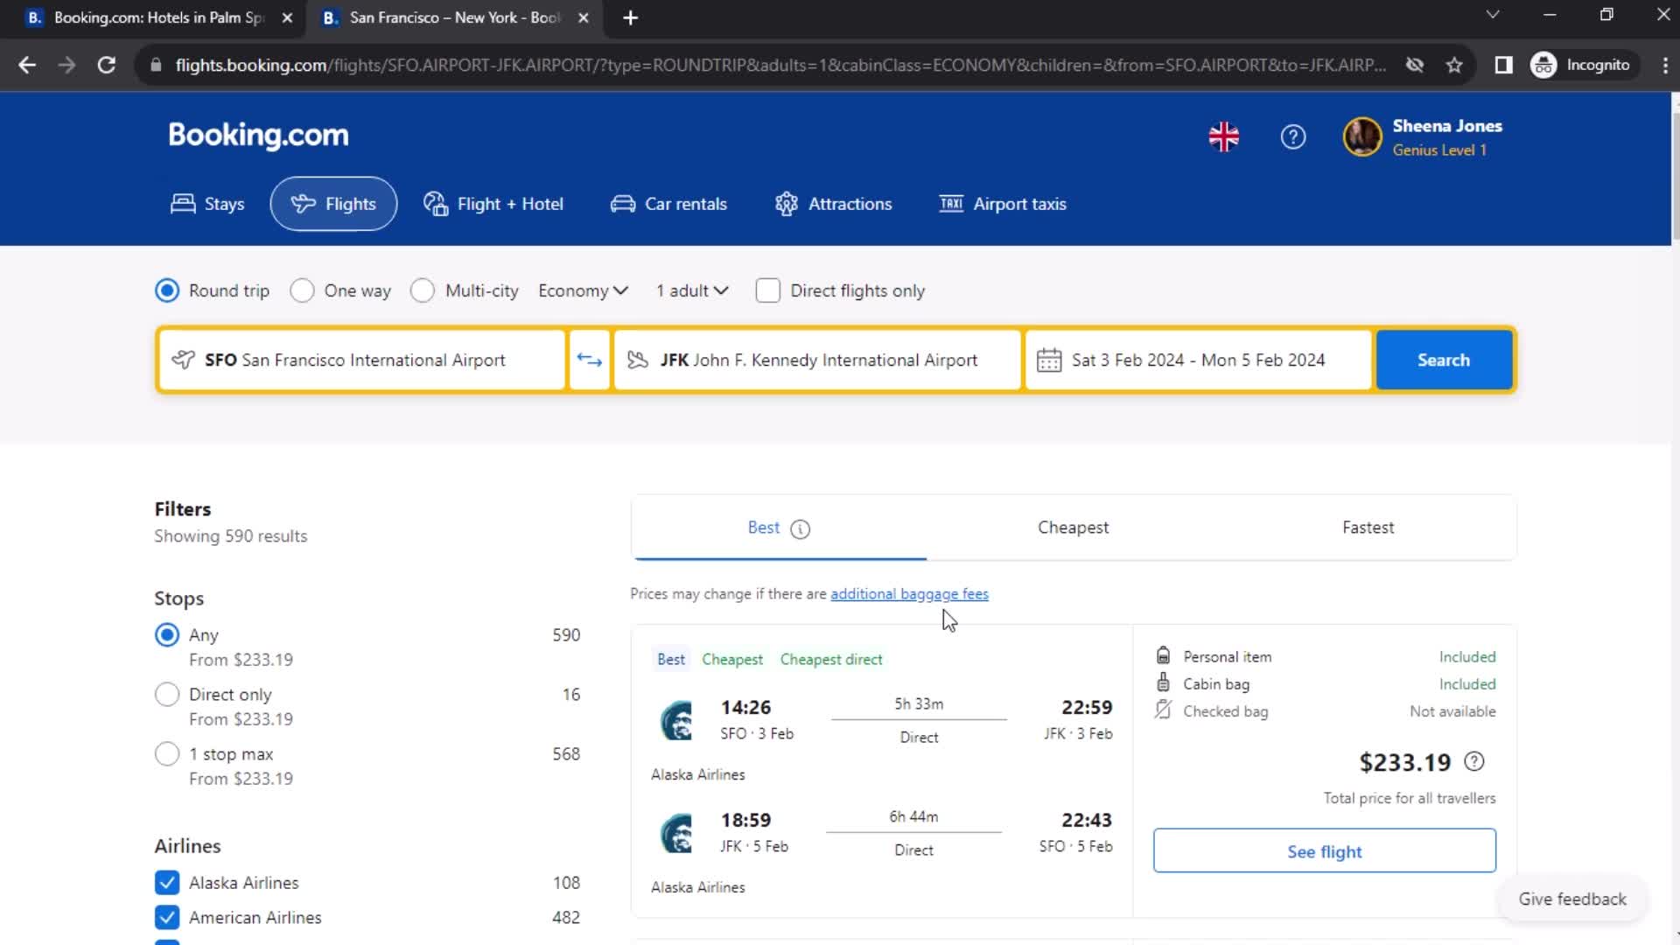Screen dimensions: 1680x945
Task: Bookmark this page with the star icon
Action: pyautogui.click(x=1454, y=65)
